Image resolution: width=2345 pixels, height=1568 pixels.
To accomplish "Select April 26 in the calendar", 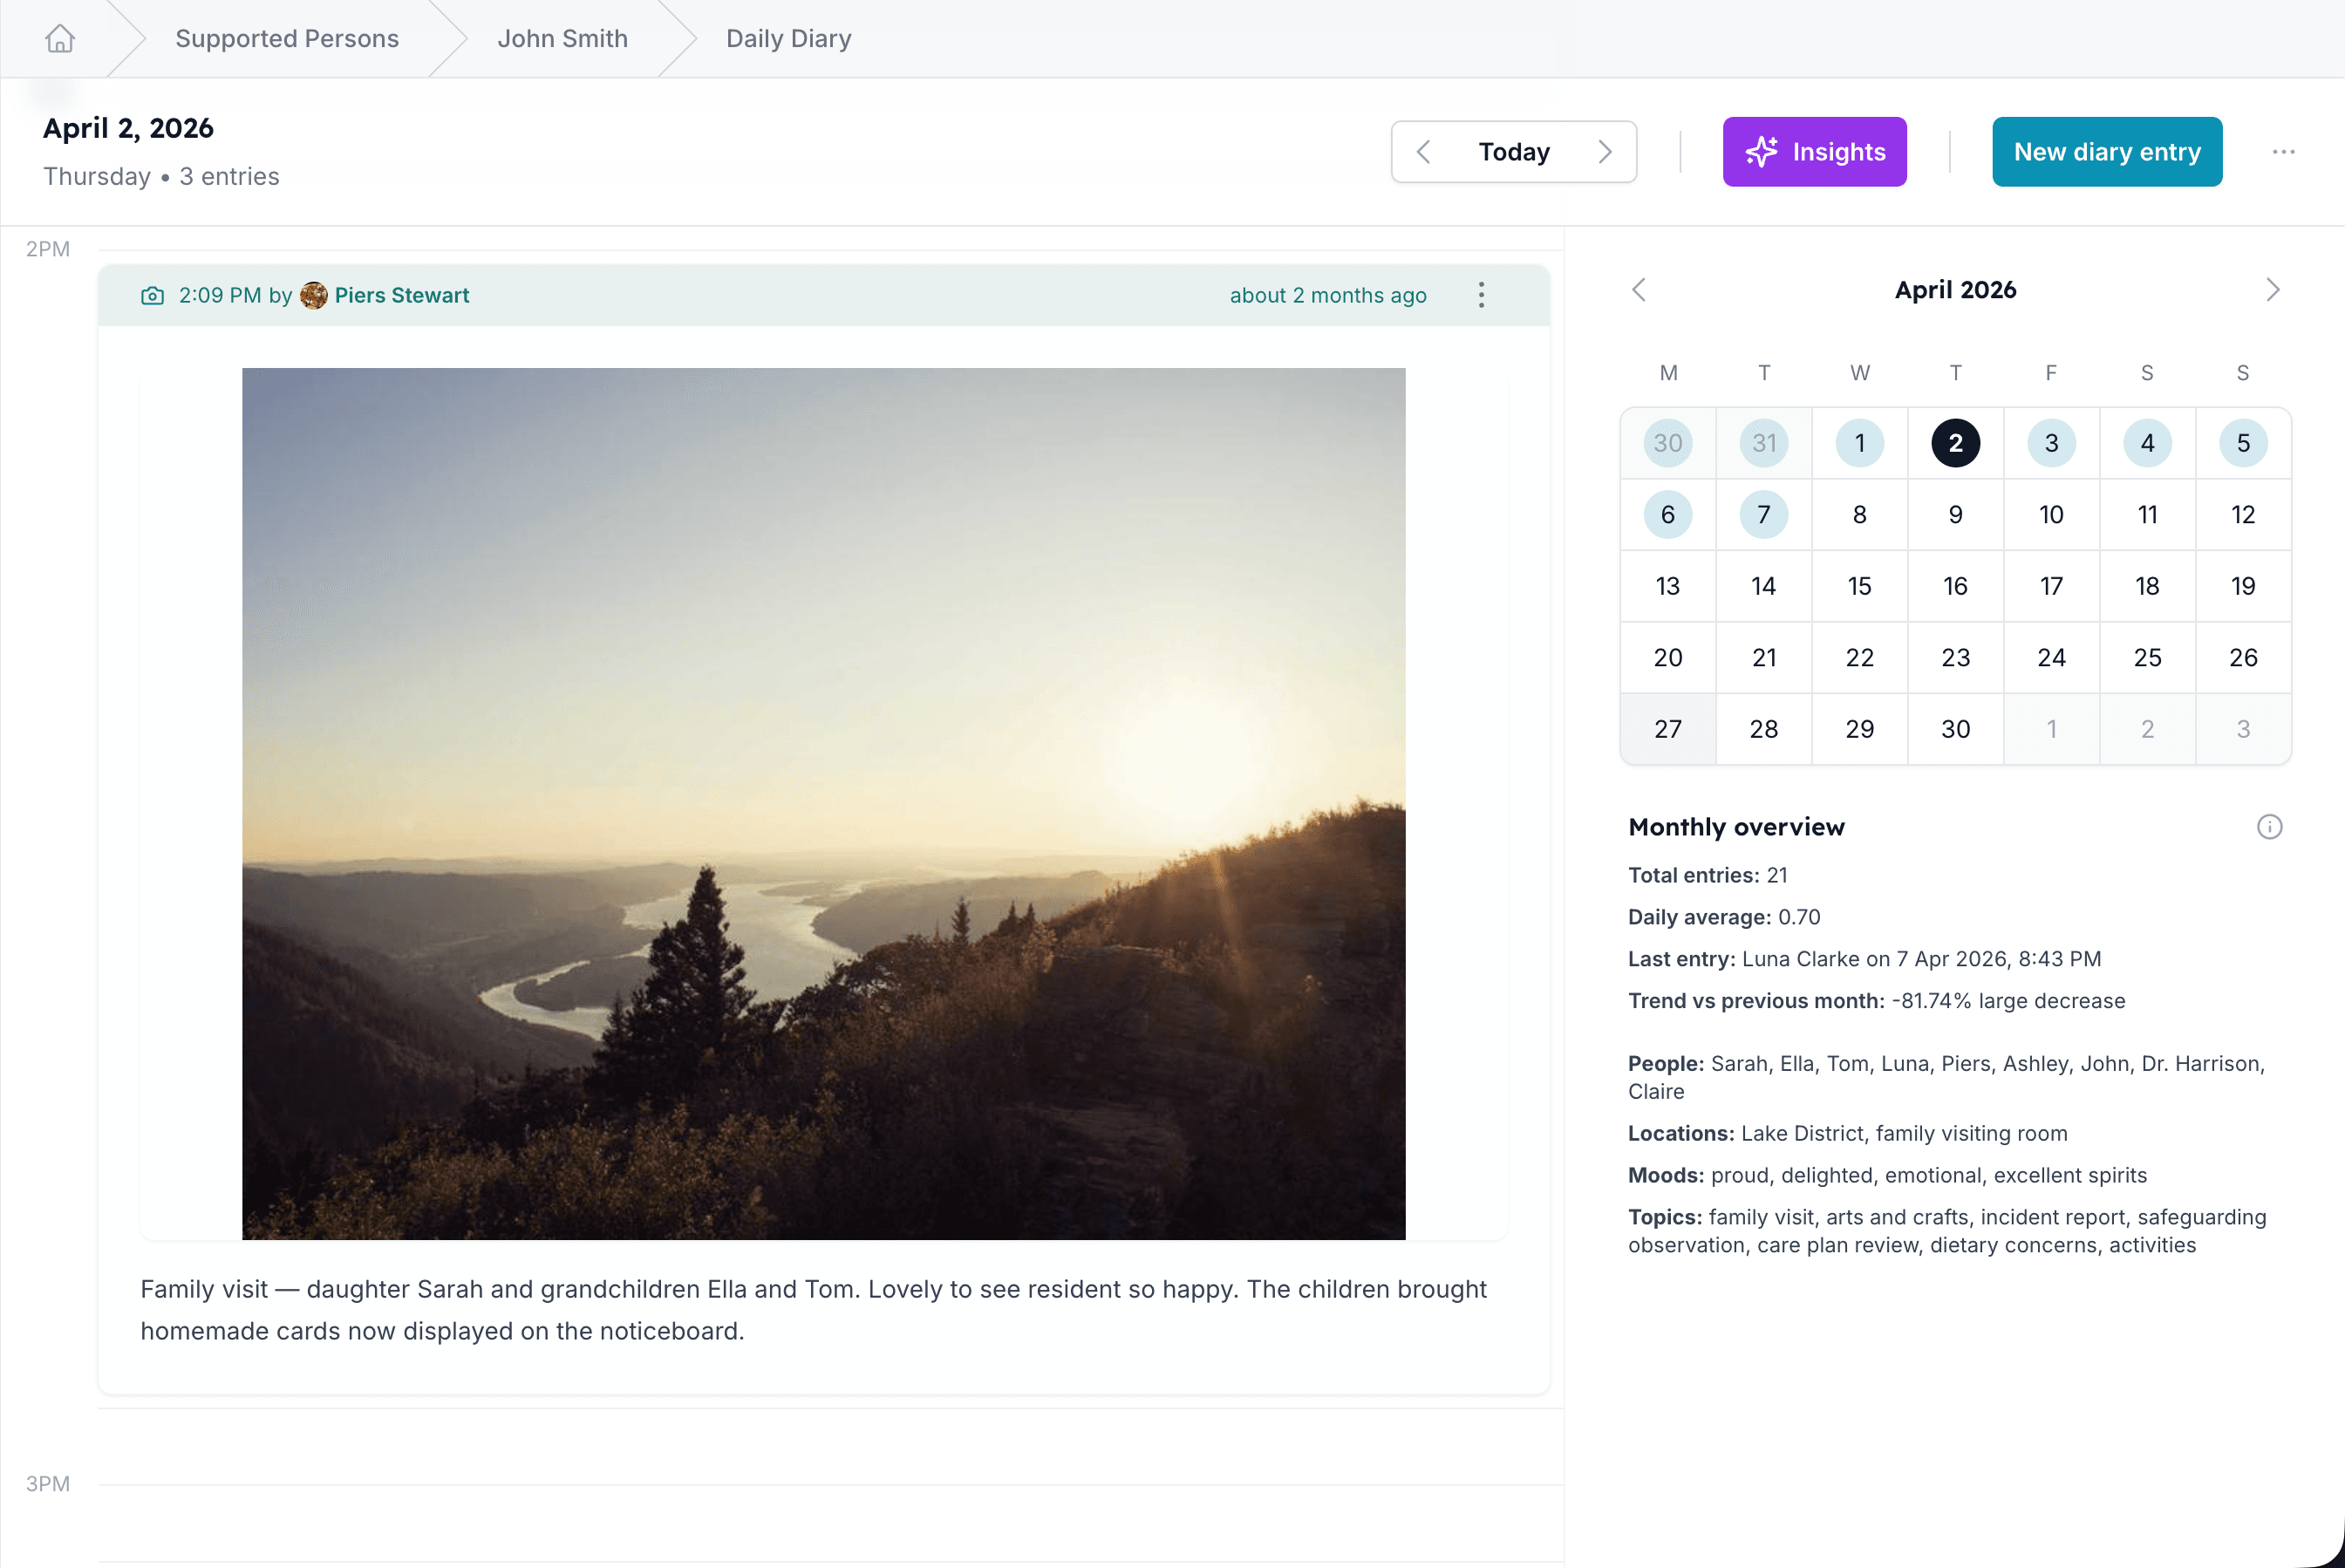I will (x=2243, y=658).
